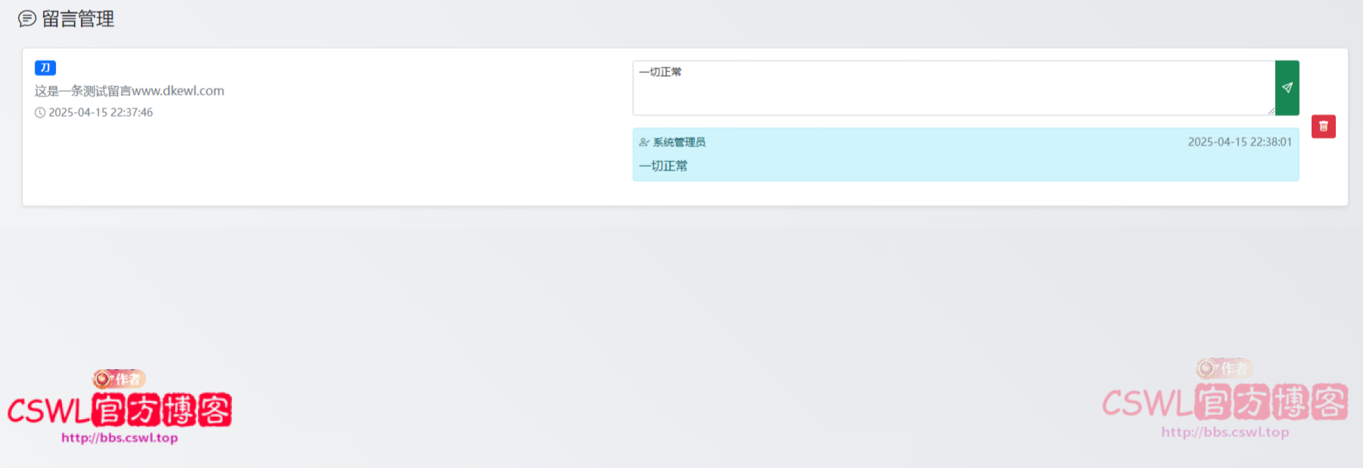
Task: Click the user icon beside 系统管理员
Action: click(x=644, y=142)
